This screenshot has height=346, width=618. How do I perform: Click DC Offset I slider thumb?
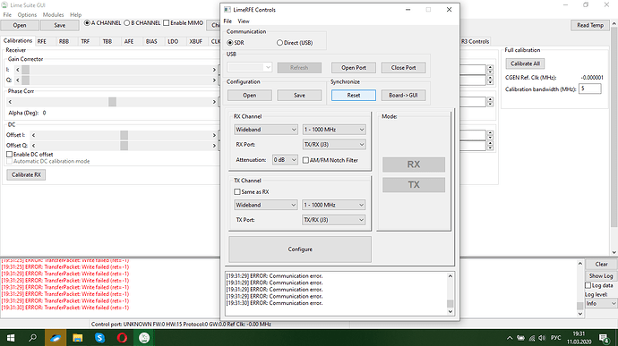(124, 135)
